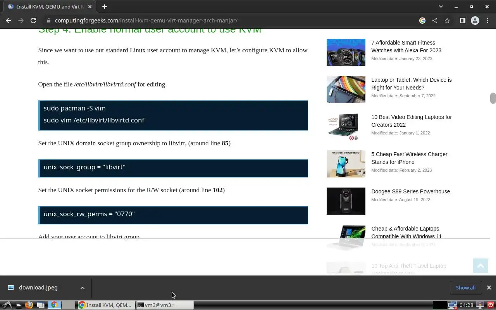496x310 pixels.
Task: Launch Chrome from the panel launcher
Action: (x=54, y=305)
